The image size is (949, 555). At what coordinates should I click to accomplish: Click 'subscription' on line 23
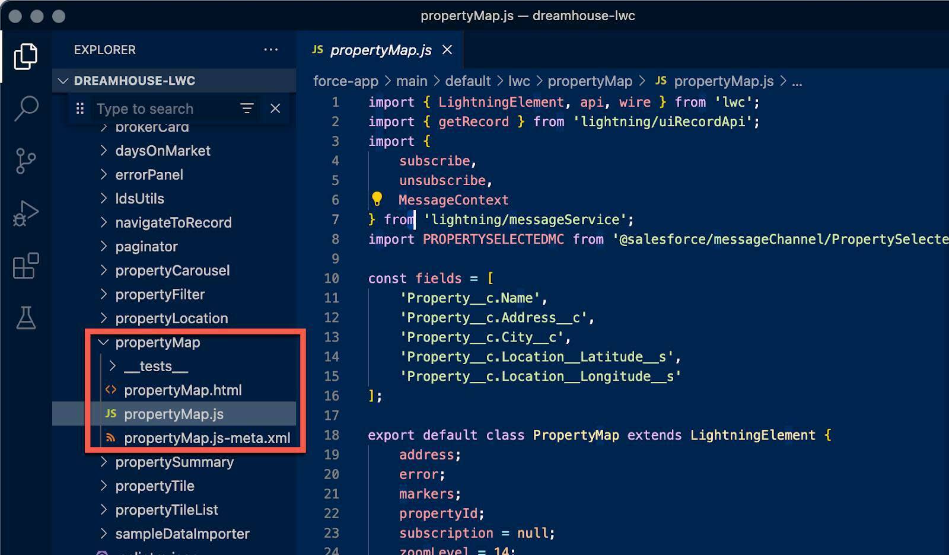click(446, 532)
